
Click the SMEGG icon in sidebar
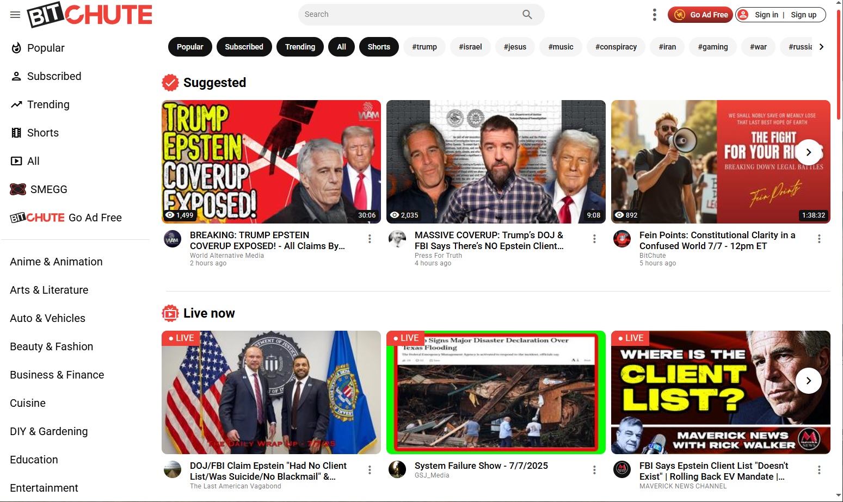point(18,189)
